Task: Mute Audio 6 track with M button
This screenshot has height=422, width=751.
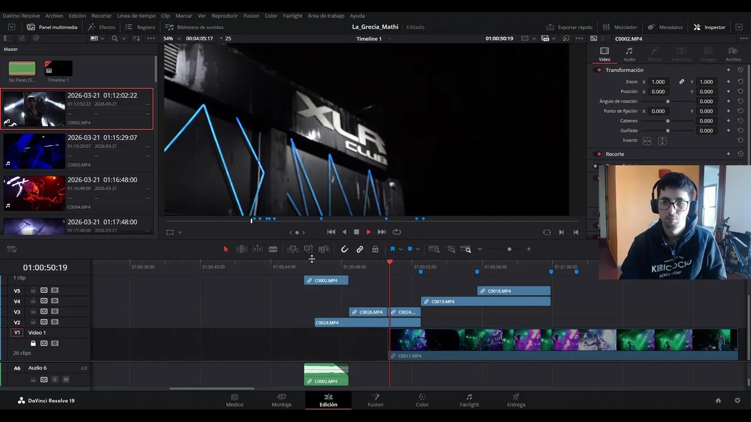Action: [x=66, y=380]
